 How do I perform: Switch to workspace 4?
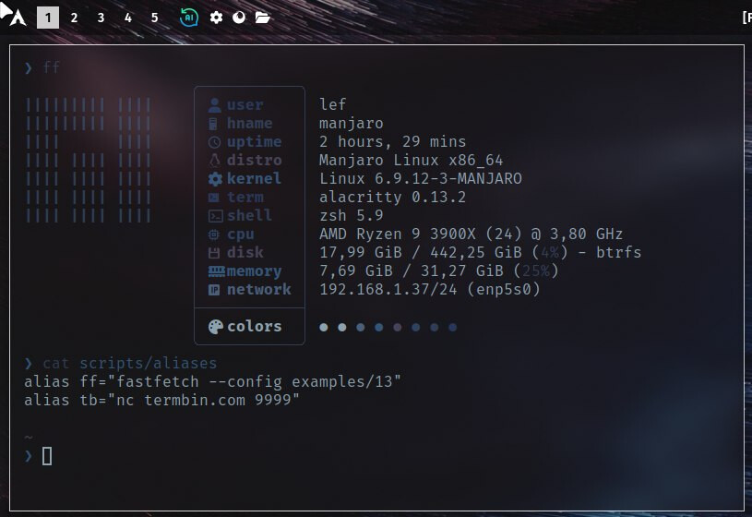pos(127,18)
